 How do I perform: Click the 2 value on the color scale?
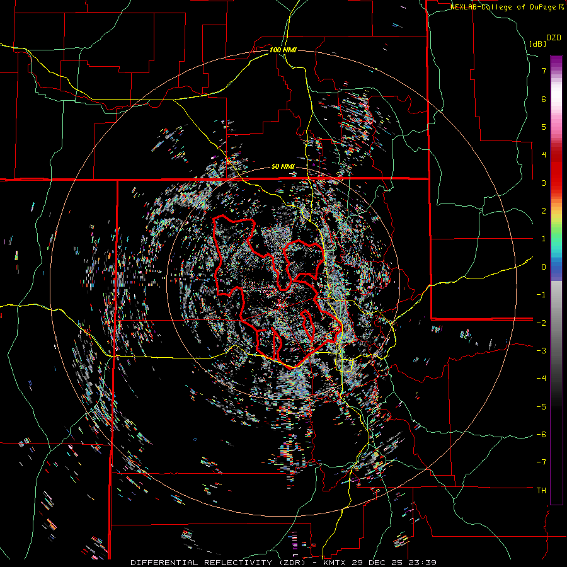[544, 211]
